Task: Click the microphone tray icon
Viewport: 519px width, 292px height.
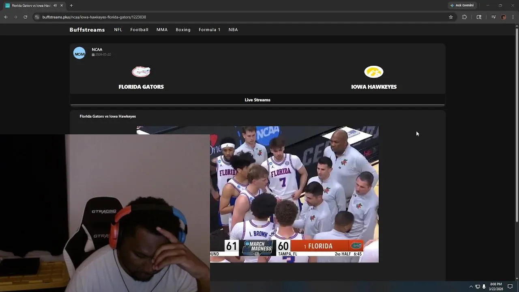Action: [x=484, y=287]
